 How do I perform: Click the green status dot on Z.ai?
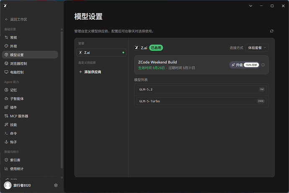point(123,52)
